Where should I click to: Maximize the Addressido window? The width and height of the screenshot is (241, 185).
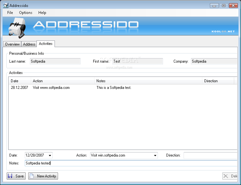(x=224, y=6)
